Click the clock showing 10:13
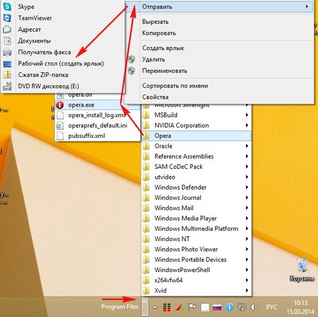 coord(301,303)
